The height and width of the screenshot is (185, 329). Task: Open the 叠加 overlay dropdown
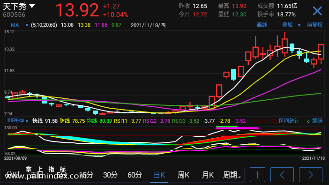(x=291, y=25)
